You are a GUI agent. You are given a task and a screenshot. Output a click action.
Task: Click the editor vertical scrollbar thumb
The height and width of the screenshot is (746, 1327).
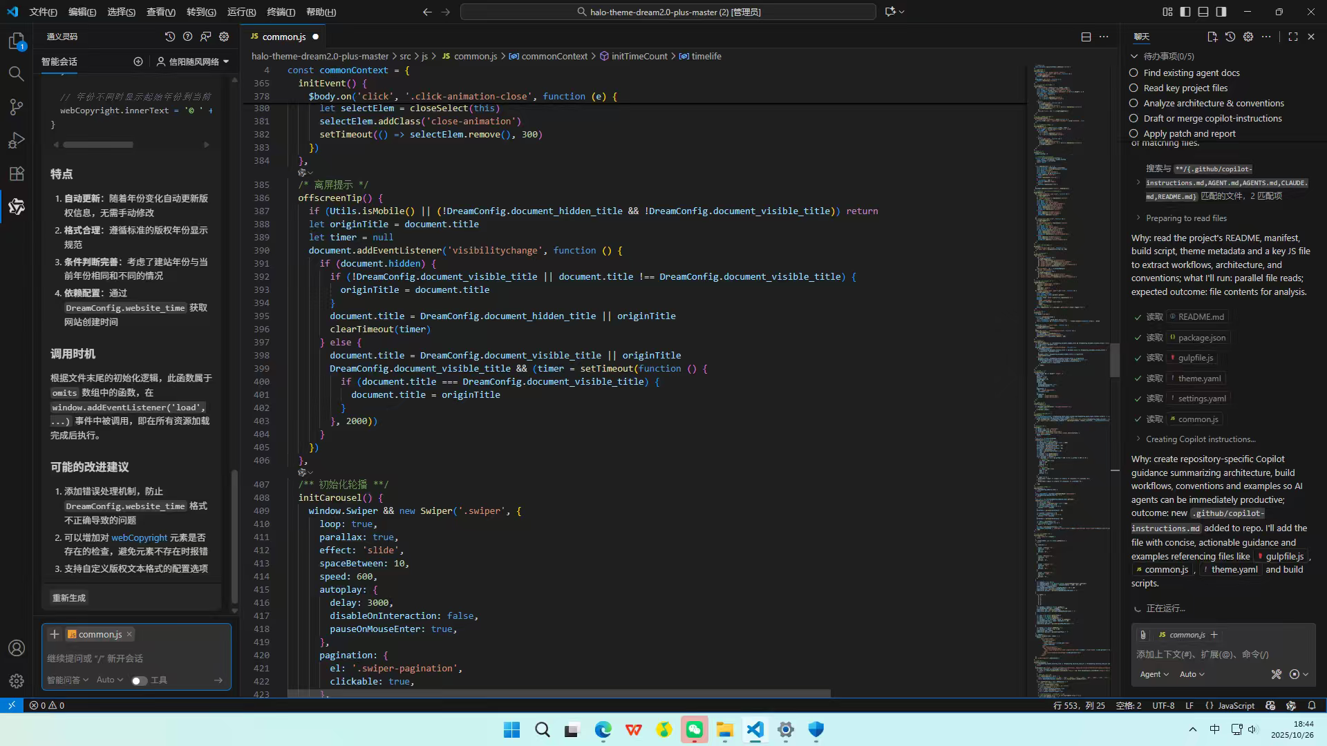click(1114, 359)
